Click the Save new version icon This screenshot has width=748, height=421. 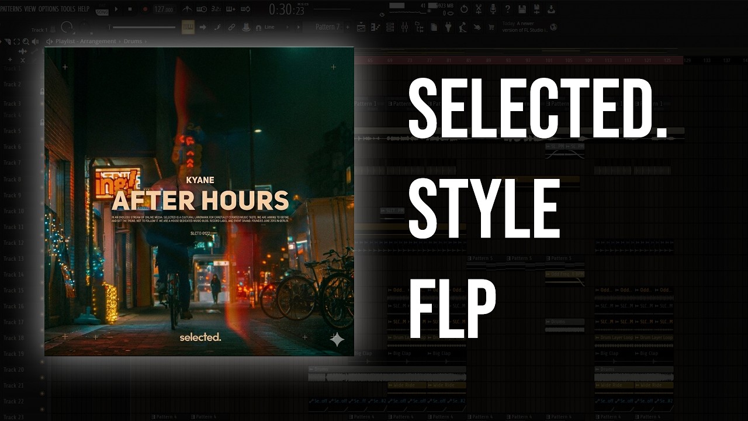[536, 9]
